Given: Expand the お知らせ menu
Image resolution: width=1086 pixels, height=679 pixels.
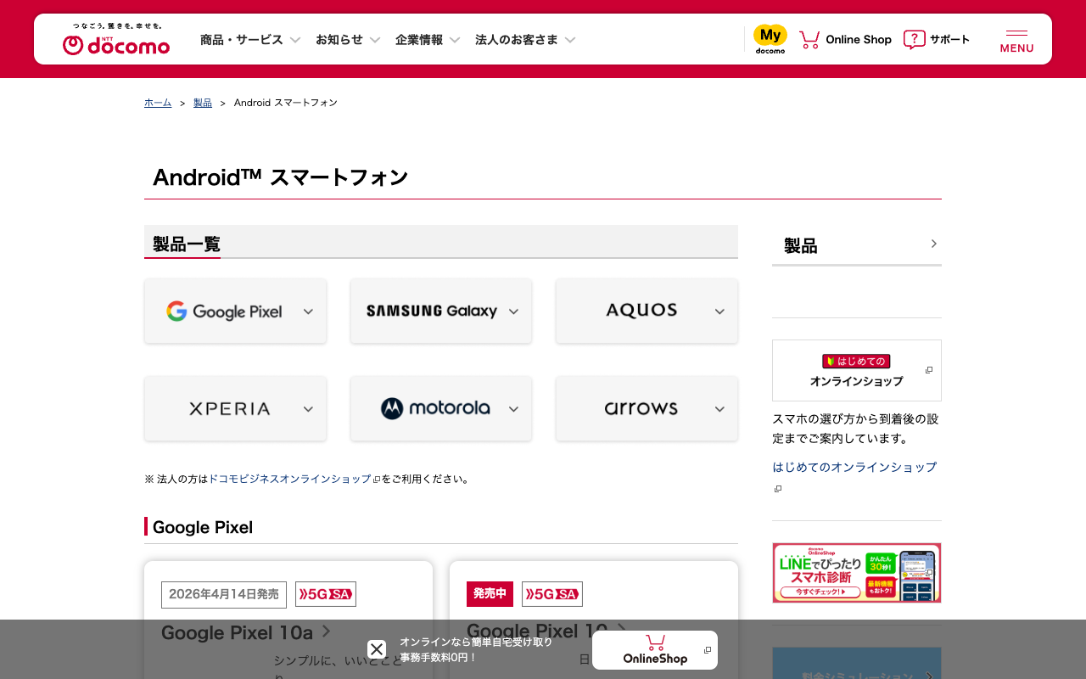Looking at the screenshot, I should tap(348, 40).
